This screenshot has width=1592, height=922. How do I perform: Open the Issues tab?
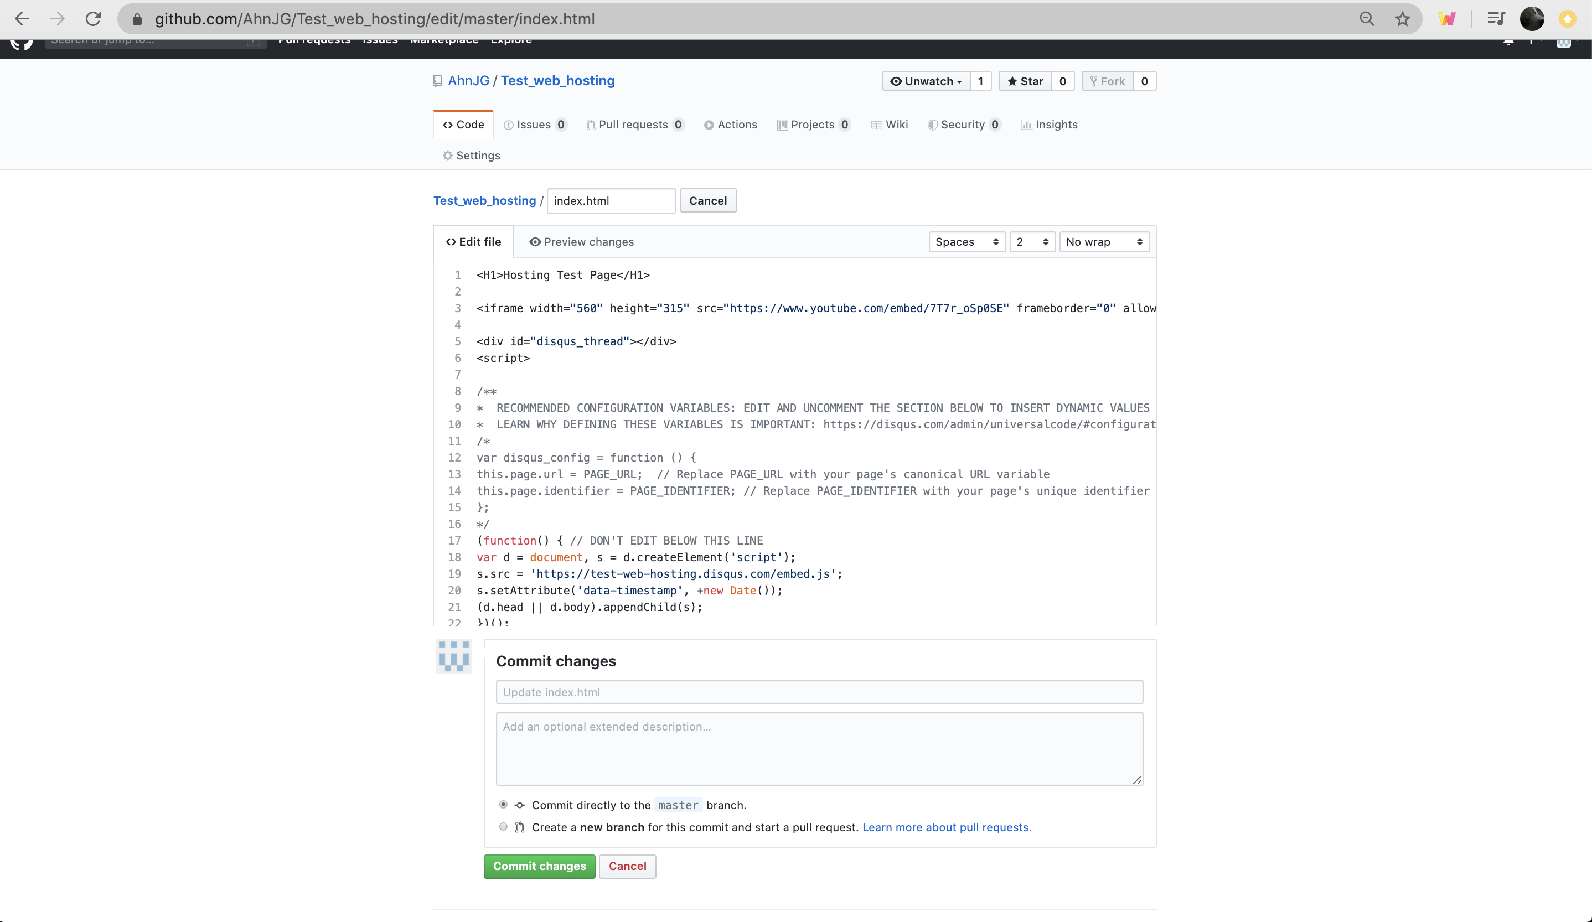tap(535, 125)
